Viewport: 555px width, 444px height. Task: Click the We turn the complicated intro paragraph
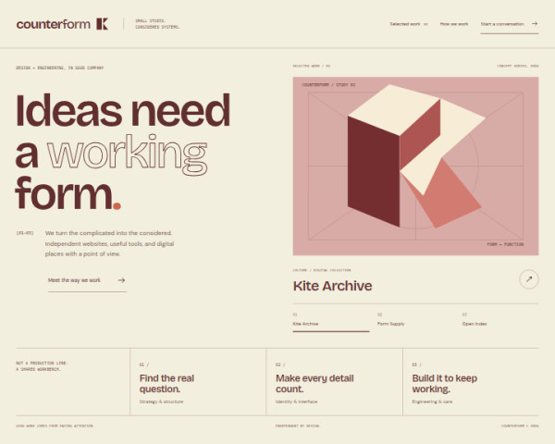[x=109, y=243]
